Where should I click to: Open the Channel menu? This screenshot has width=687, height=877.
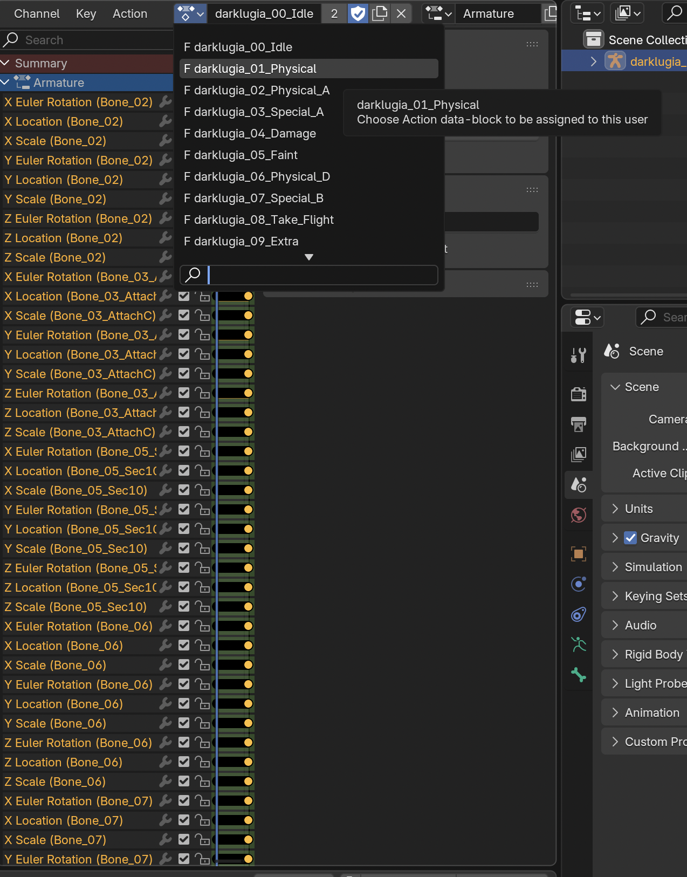pos(37,13)
